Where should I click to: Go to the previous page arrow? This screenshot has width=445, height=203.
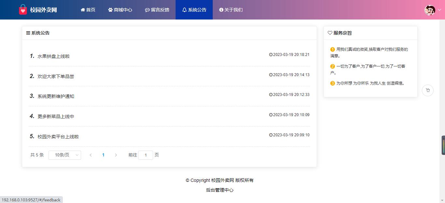pos(91,155)
